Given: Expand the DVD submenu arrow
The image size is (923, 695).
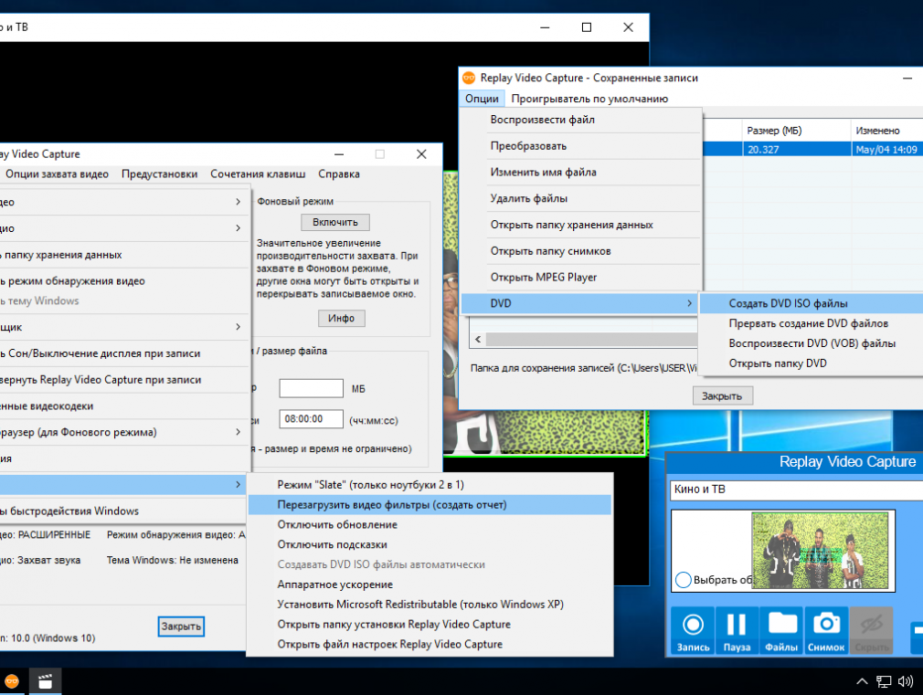Looking at the screenshot, I should 689,303.
